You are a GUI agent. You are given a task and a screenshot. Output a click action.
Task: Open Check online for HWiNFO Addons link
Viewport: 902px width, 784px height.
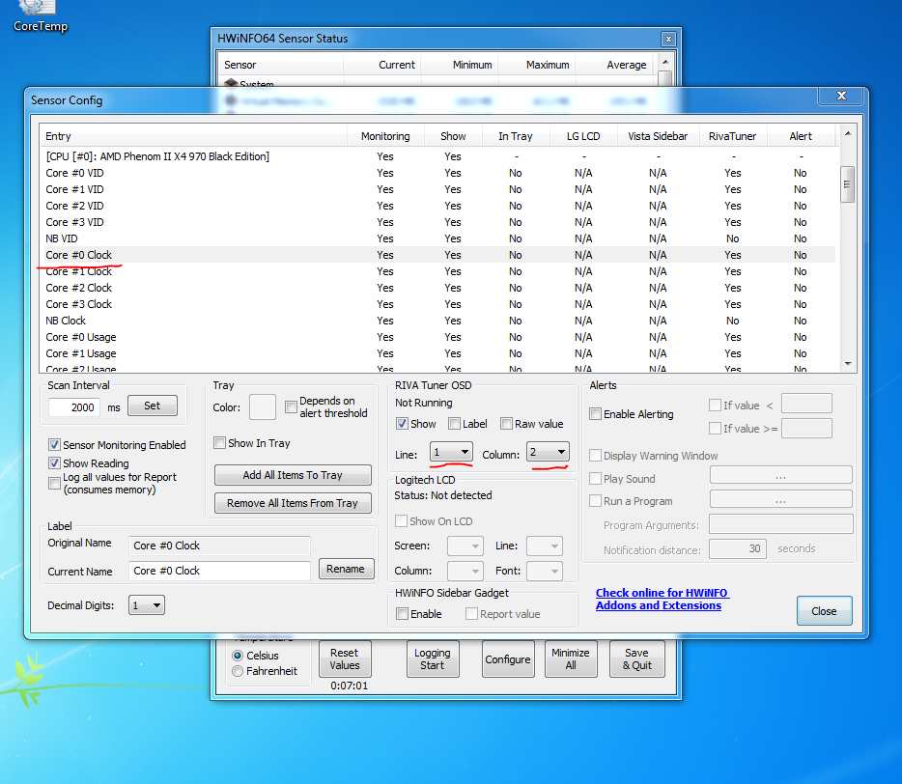point(662,599)
